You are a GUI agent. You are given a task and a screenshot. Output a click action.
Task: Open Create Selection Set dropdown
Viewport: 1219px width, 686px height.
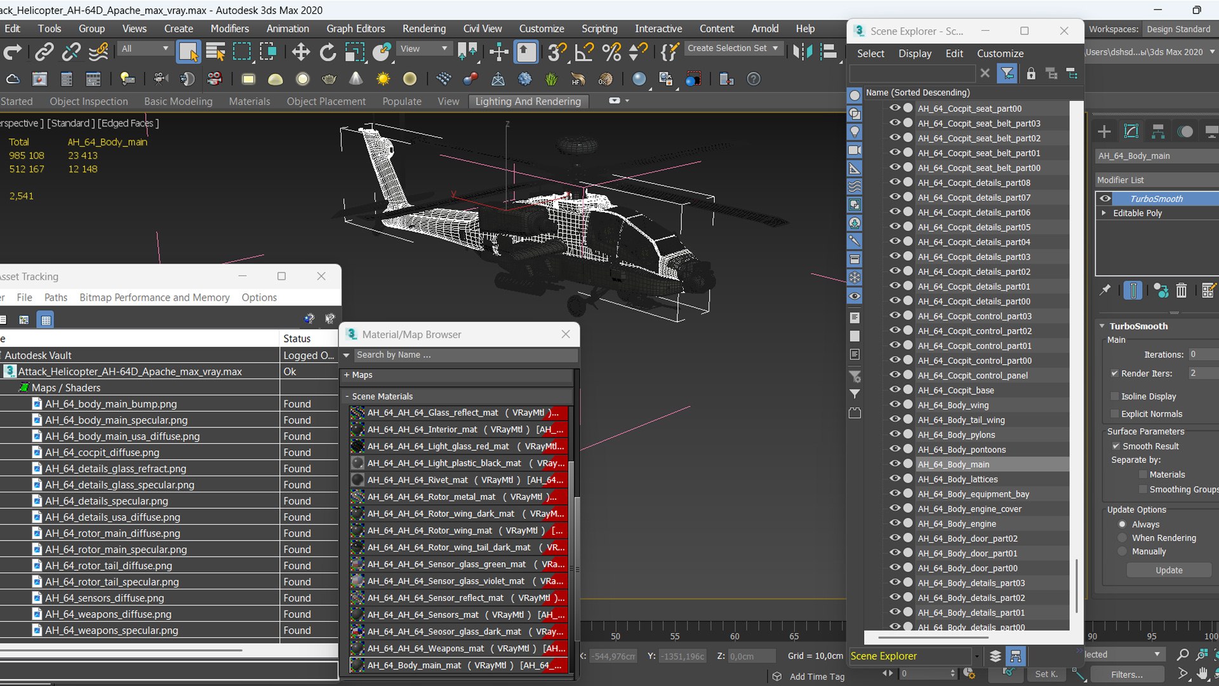pos(733,48)
